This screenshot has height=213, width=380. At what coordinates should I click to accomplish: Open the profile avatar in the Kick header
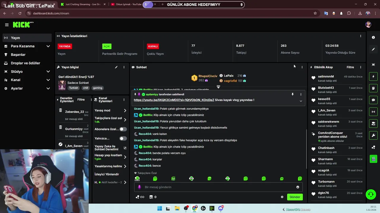pyautogui.click(x=368, y=25)
